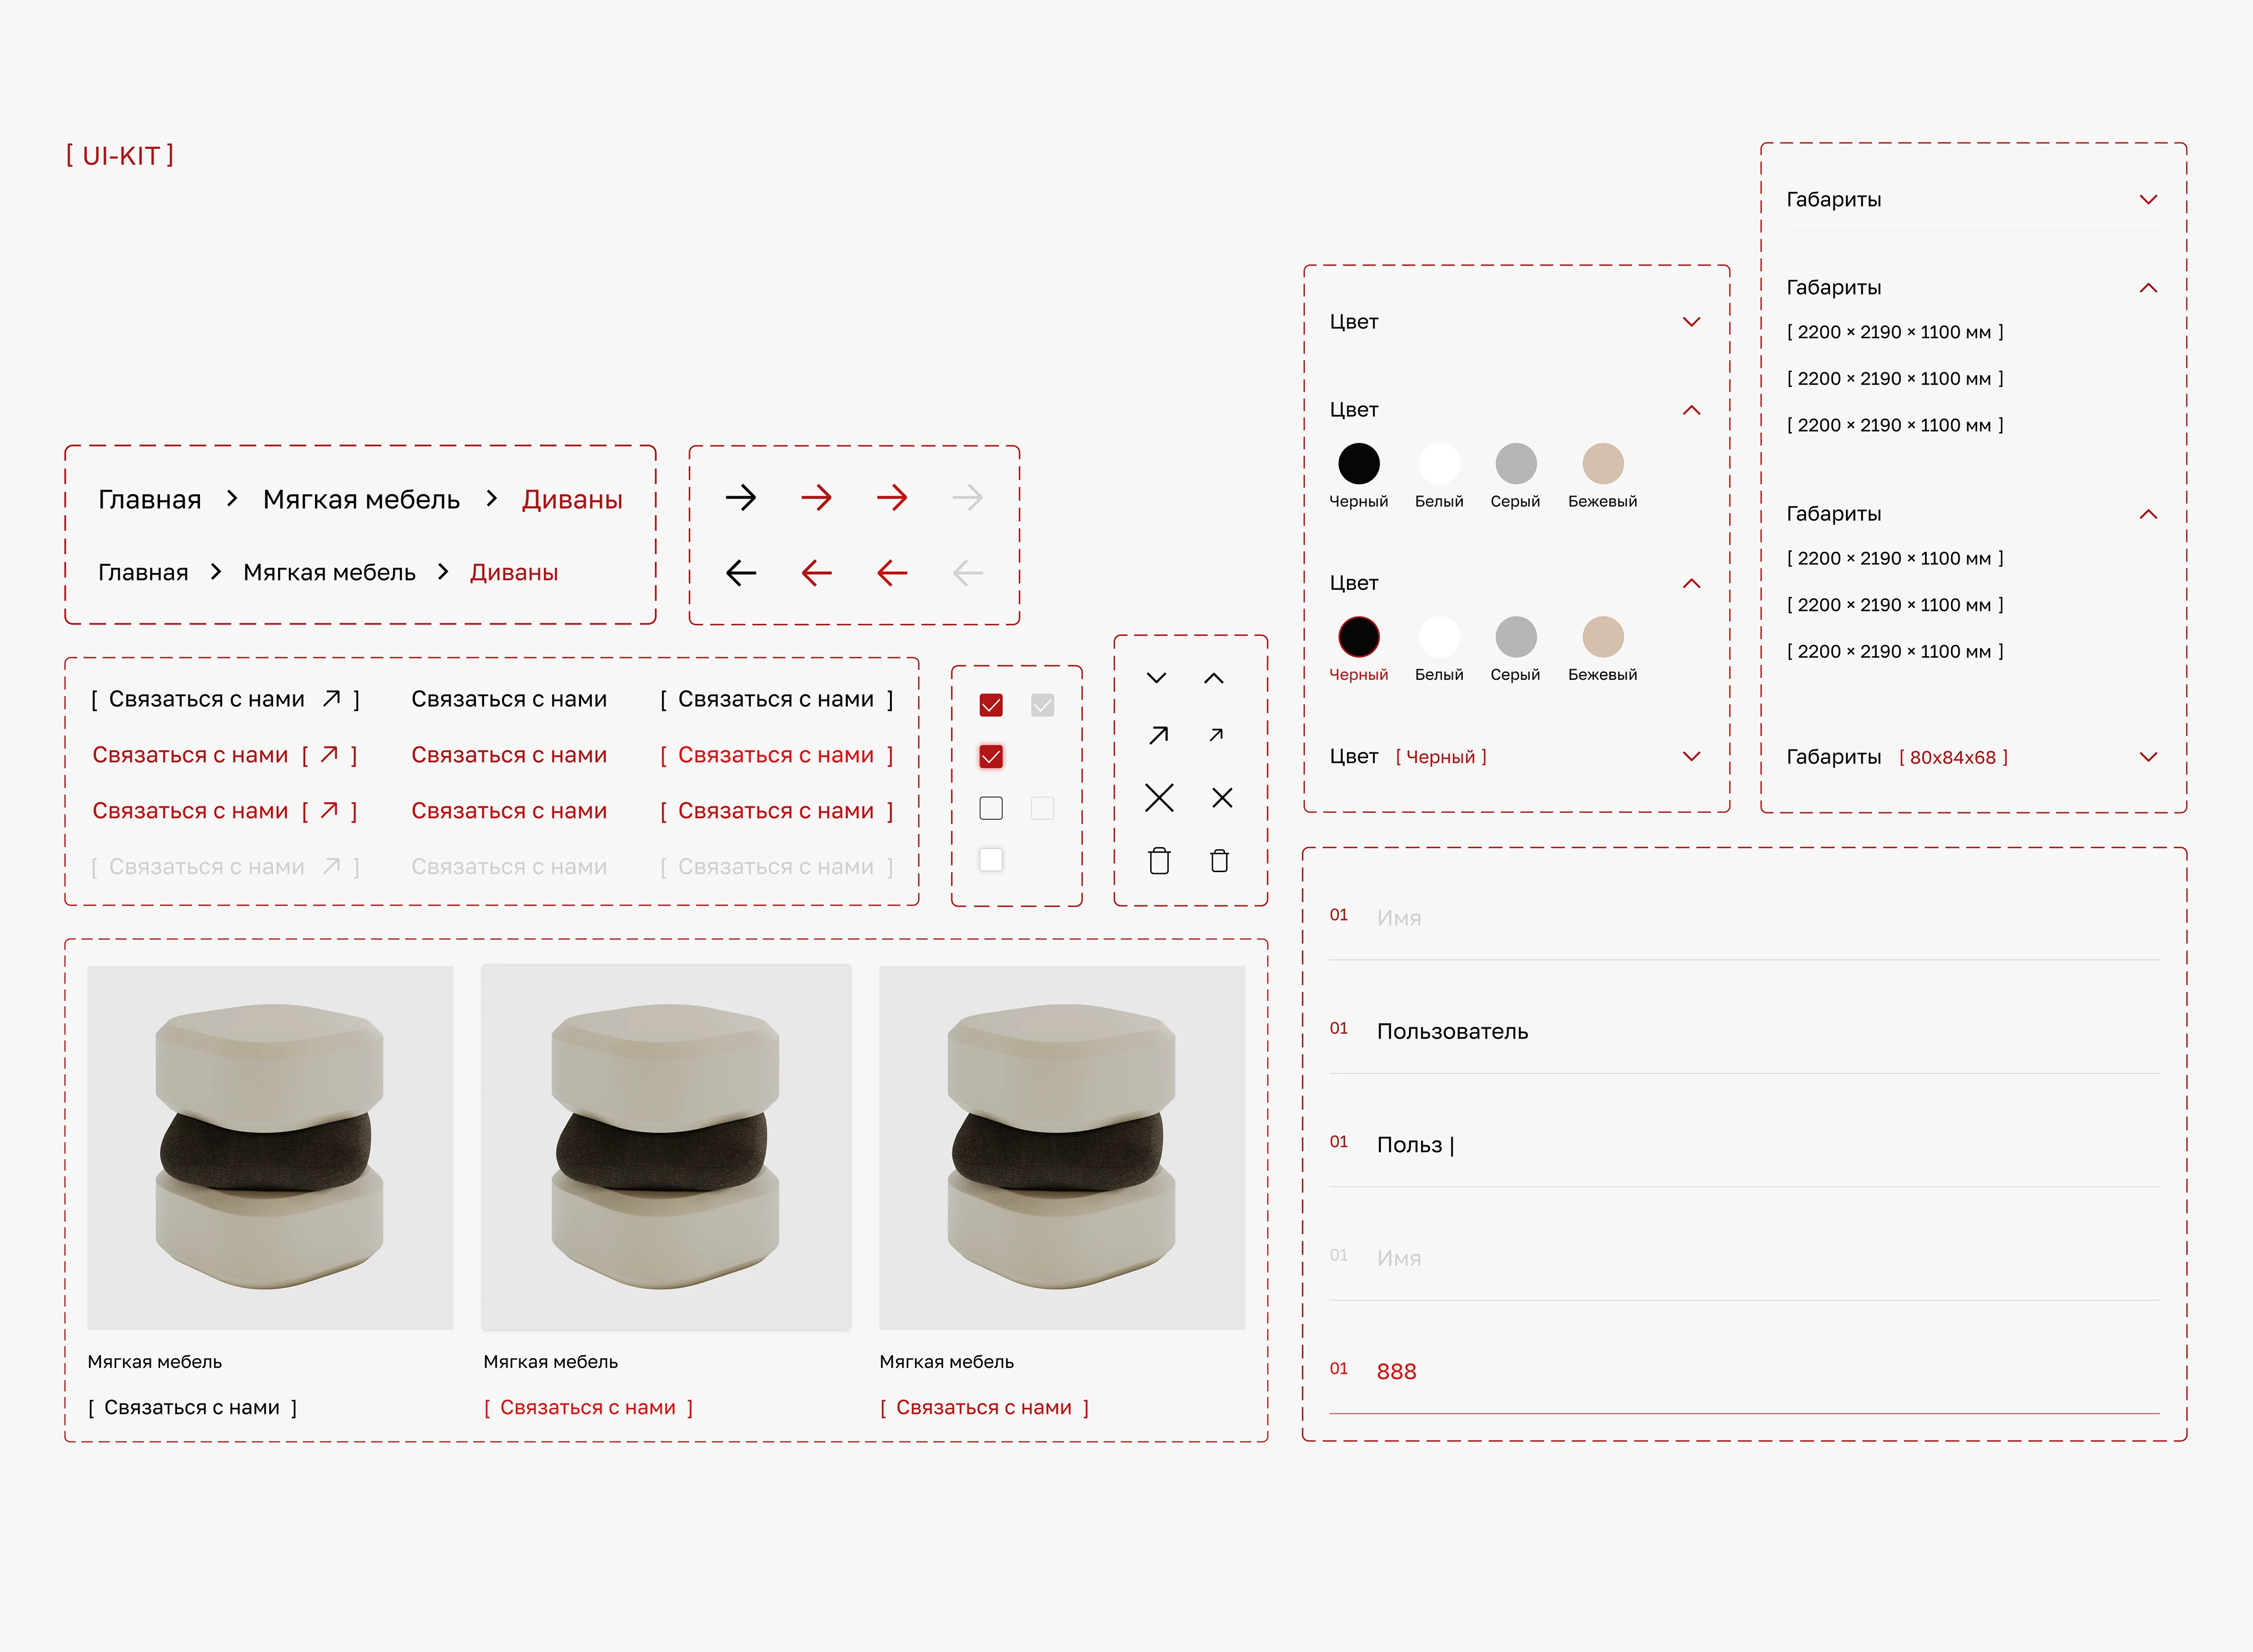Click the large X close icon
The image size is (2253, 1652).
tap(1159, 797)
